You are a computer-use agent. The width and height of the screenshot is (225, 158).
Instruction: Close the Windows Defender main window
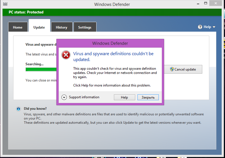(x=215, y=3)
